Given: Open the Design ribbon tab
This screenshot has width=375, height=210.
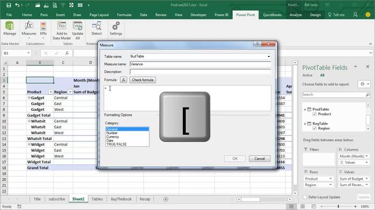Looking at the screenshot, I should [315, 15].
